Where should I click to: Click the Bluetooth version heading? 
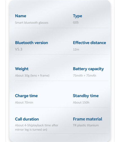32,43
